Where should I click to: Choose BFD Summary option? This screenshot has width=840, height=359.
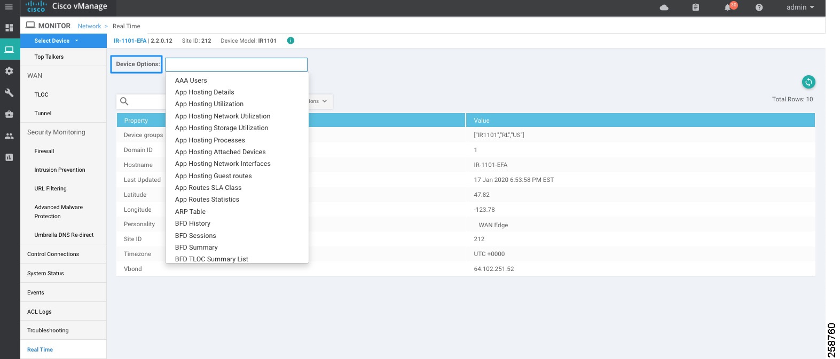tap(197, 248)
